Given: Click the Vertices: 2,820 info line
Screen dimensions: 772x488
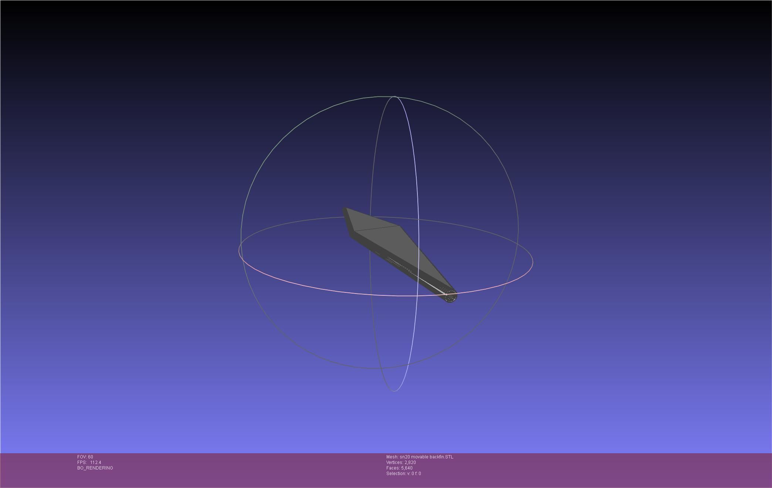Looking at the screenshot, I should (401, 462).
